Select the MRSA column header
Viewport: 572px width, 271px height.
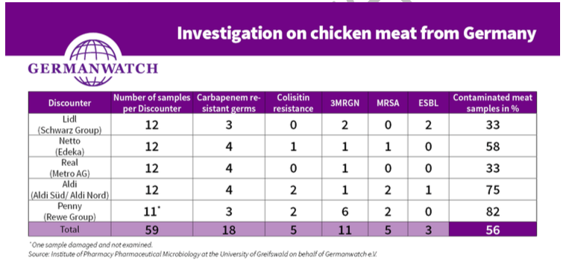pos(388,103)
